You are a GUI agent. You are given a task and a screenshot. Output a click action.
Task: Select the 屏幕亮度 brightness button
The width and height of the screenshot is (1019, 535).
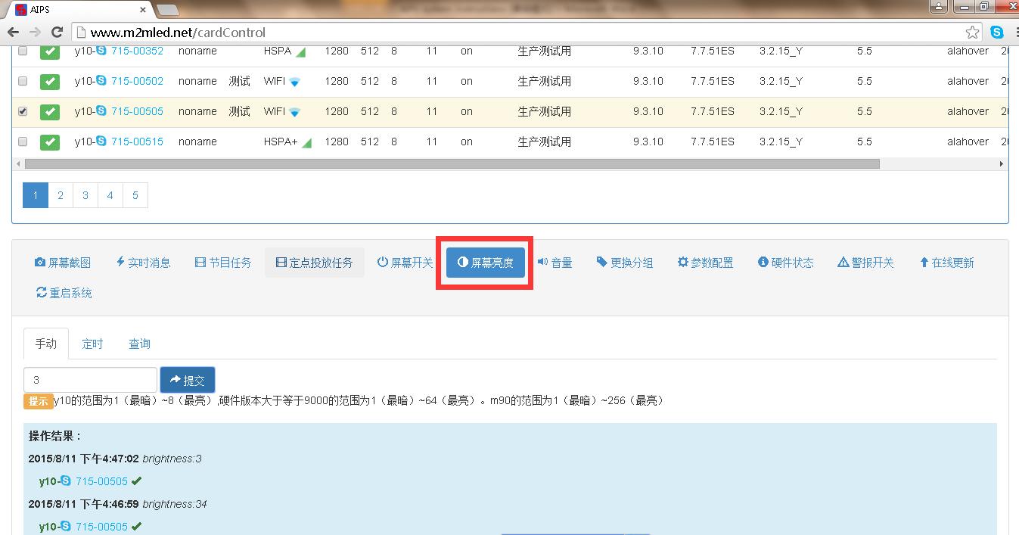click(485, 263)
